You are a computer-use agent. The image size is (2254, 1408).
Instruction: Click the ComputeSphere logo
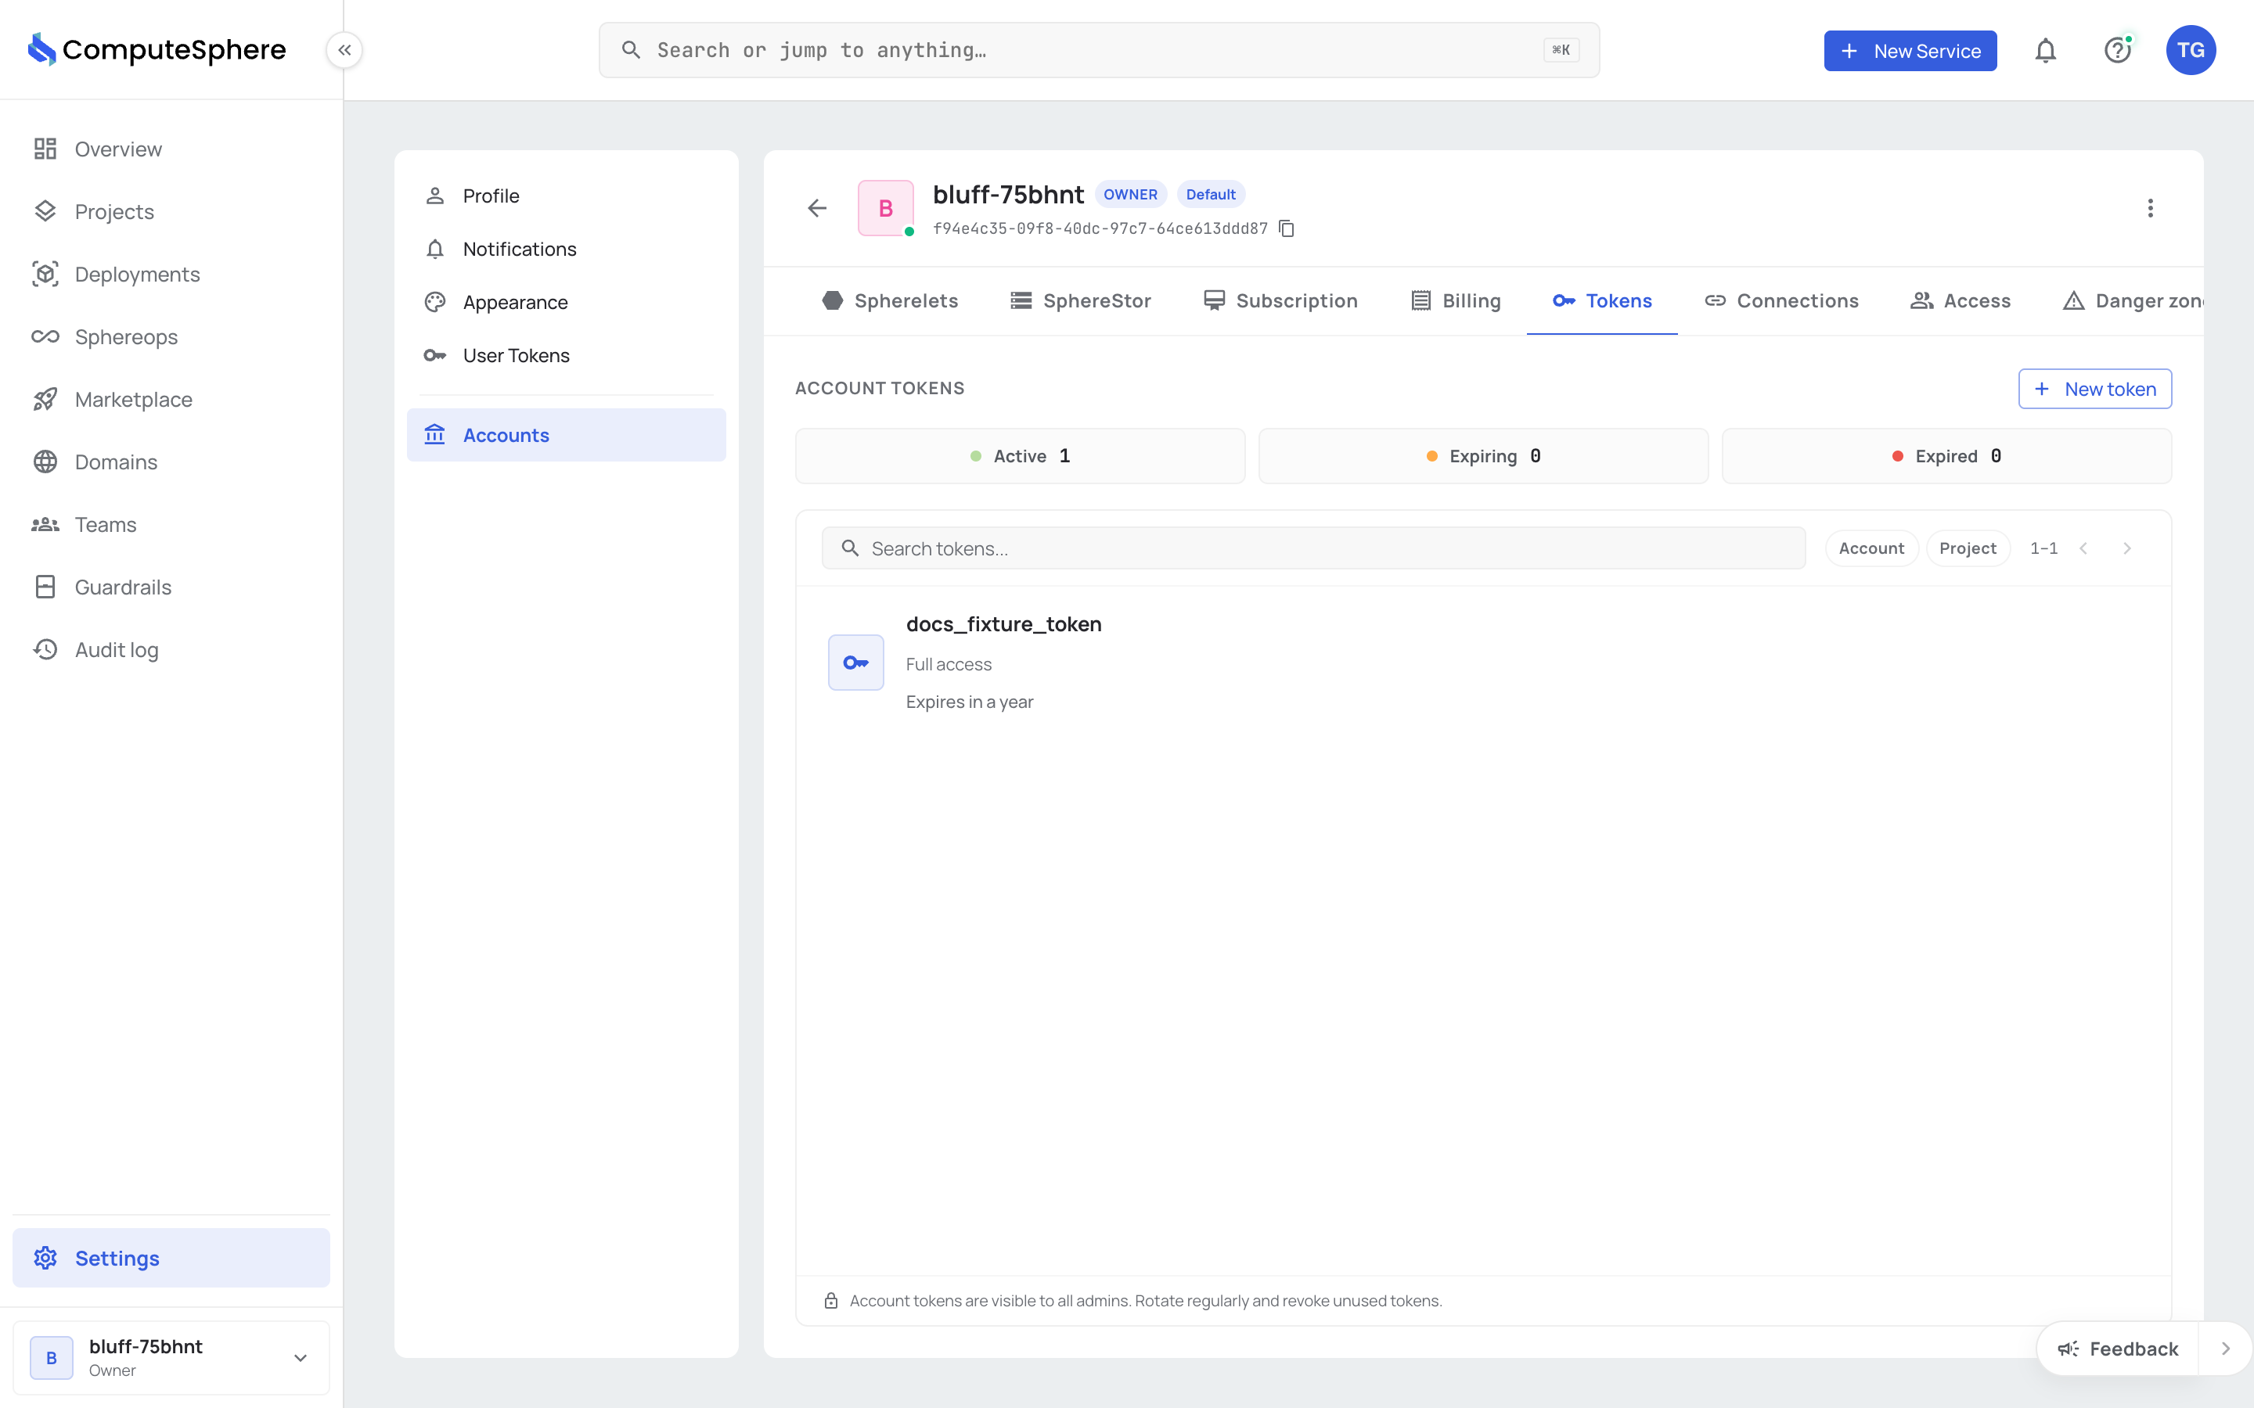(x=157, y=49)
